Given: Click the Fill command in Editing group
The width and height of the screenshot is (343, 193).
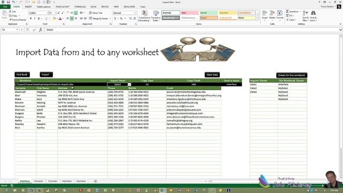Looking at the screenshot, I should click(x=289, y=16).
